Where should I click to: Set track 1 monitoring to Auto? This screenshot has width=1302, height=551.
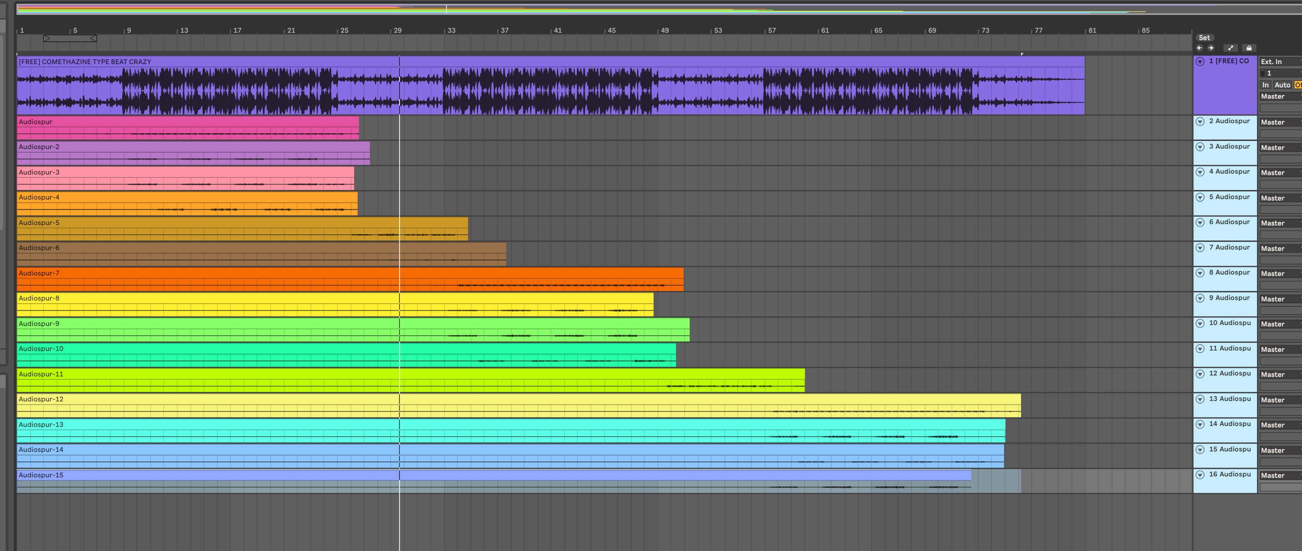[x=1282, y=85]
